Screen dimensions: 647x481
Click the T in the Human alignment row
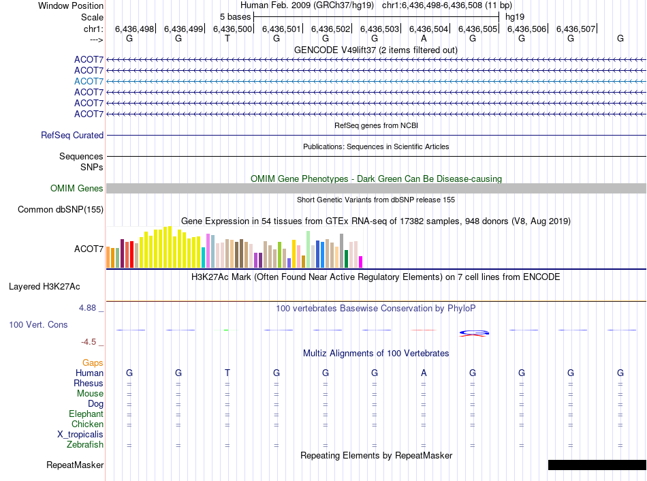point(227,373)
